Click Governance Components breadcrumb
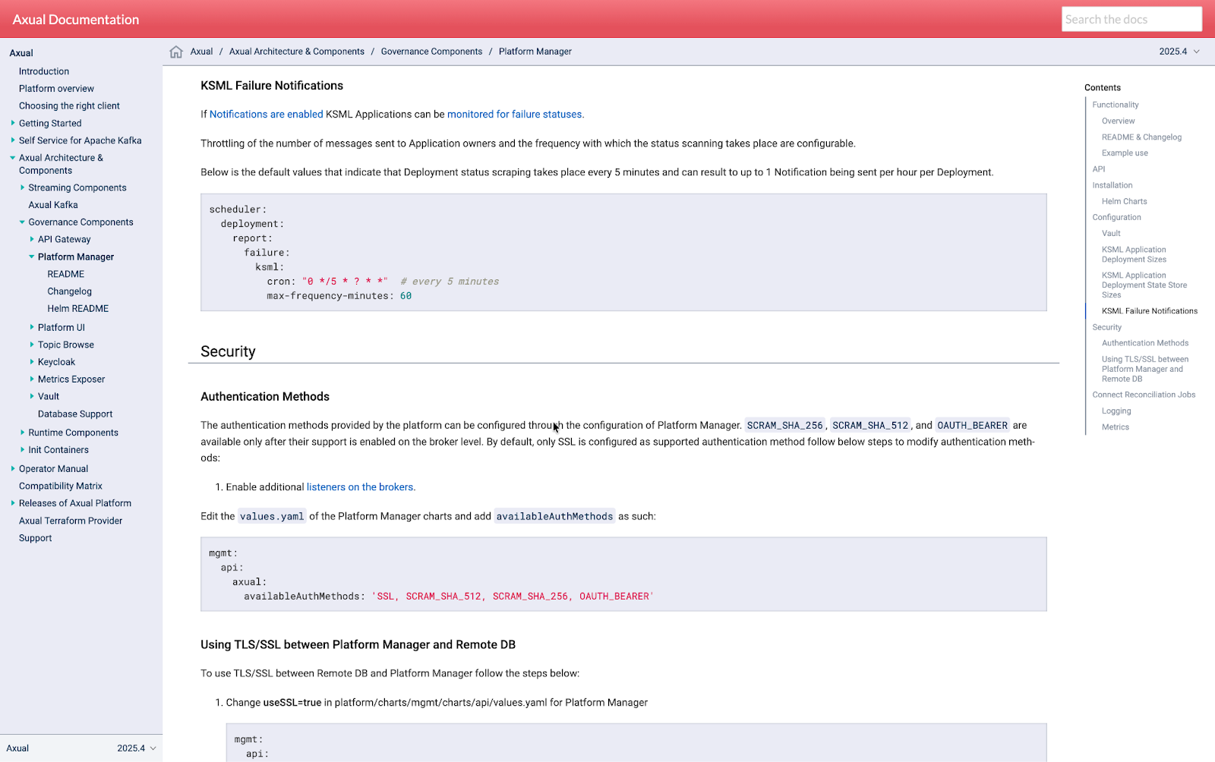 [431, 52]
